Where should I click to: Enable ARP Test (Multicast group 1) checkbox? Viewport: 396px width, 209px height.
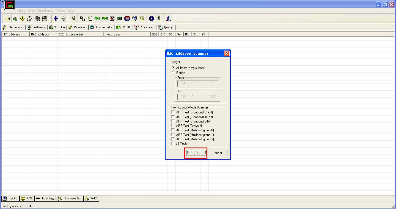coord(173,135)
